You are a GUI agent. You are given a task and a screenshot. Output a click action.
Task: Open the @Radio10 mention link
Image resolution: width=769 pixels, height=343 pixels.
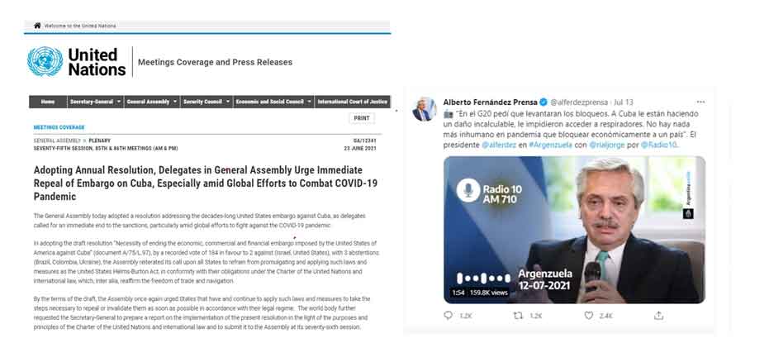pos(659,145)
